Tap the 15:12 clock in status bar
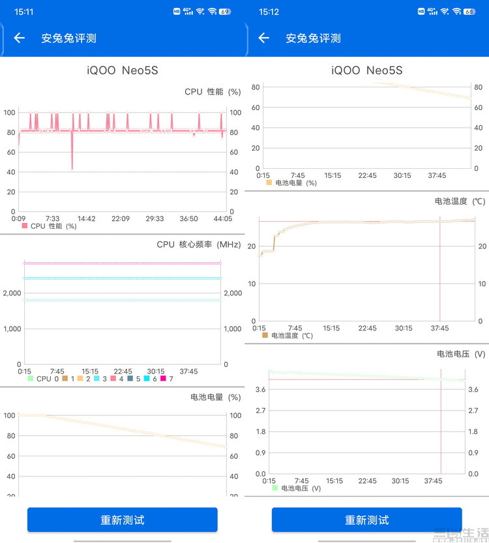This screenshot has height=543, width=489. (269, 12)
